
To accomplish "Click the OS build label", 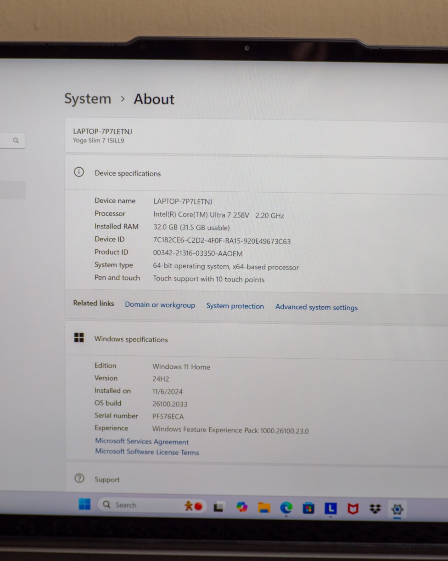I will tap(108, 403).
